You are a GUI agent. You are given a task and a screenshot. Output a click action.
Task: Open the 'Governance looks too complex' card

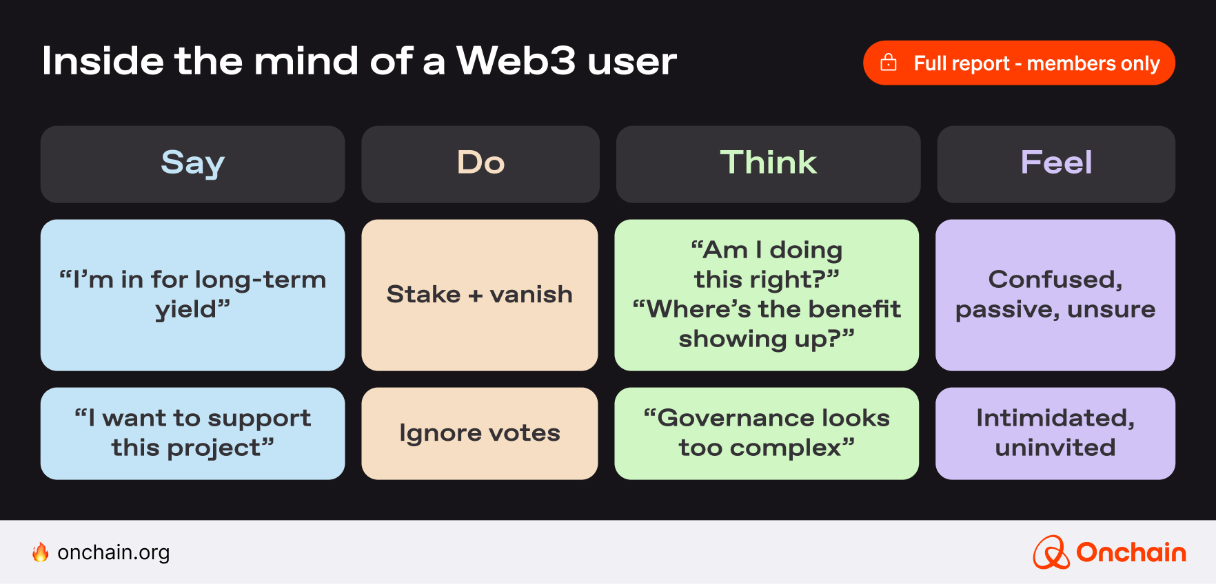[767, 433]
